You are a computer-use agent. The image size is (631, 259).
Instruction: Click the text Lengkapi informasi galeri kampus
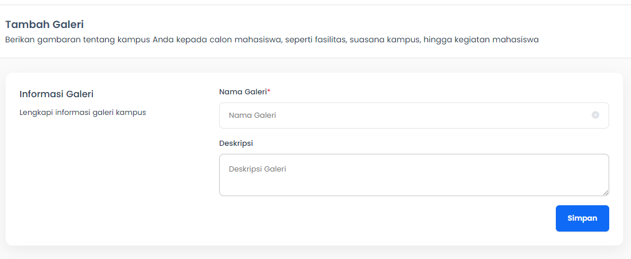click(x=83, y=113)
